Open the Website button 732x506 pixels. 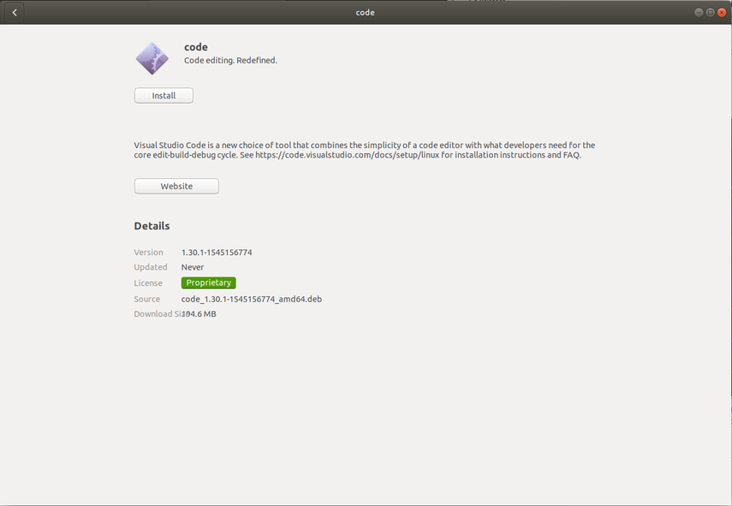176,186
